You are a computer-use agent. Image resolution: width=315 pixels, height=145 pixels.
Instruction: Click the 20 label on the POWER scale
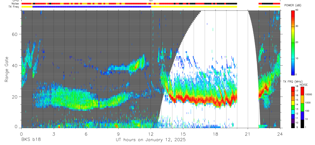297,42
